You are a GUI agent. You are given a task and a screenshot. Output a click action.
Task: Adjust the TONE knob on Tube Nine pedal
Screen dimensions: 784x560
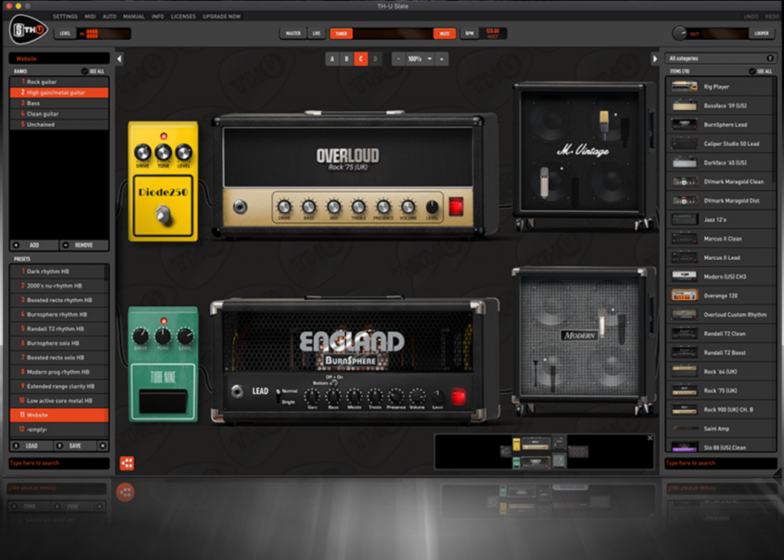coord(162,336)
